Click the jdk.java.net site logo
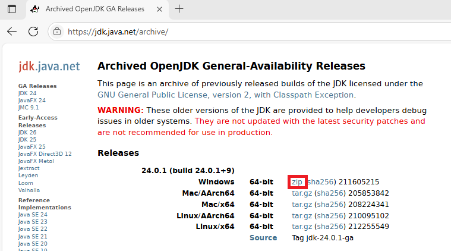Image resolution: width=451 pixels, height=251 pixels. pyautogui.click(x=49, y=67)
